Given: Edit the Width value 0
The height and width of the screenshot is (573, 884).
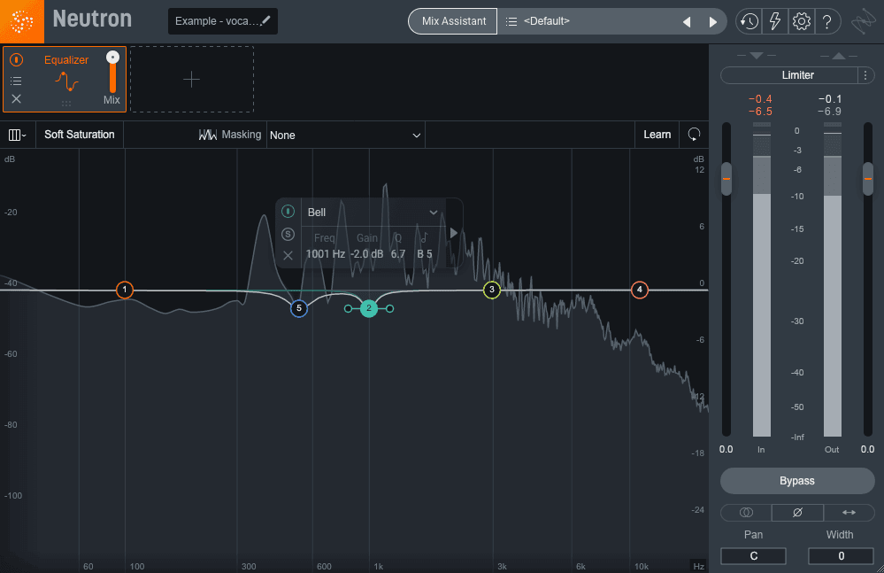Looking at the screenshot, I should tap(841, 555).
